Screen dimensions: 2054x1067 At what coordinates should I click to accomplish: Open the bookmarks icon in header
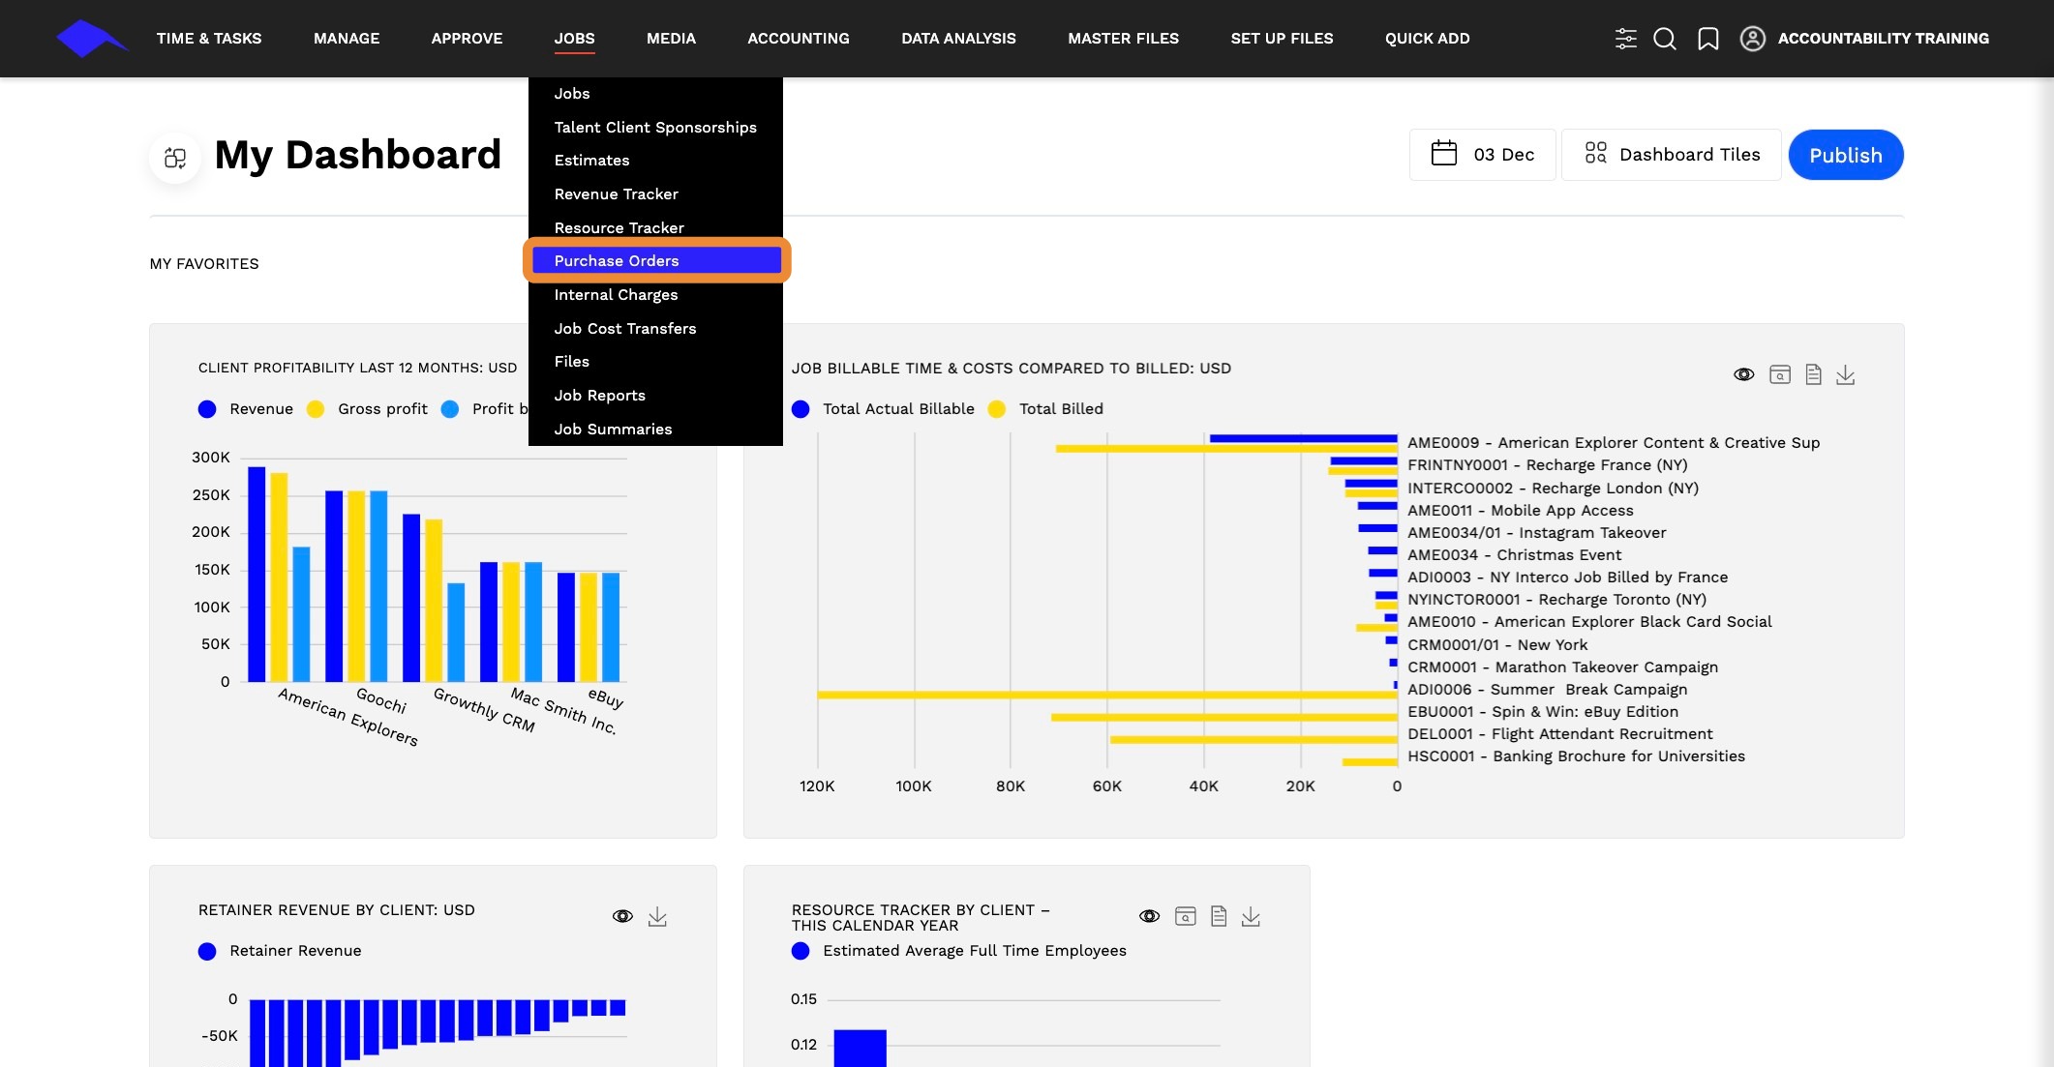pyautogui.click(x=1708, y=39)
